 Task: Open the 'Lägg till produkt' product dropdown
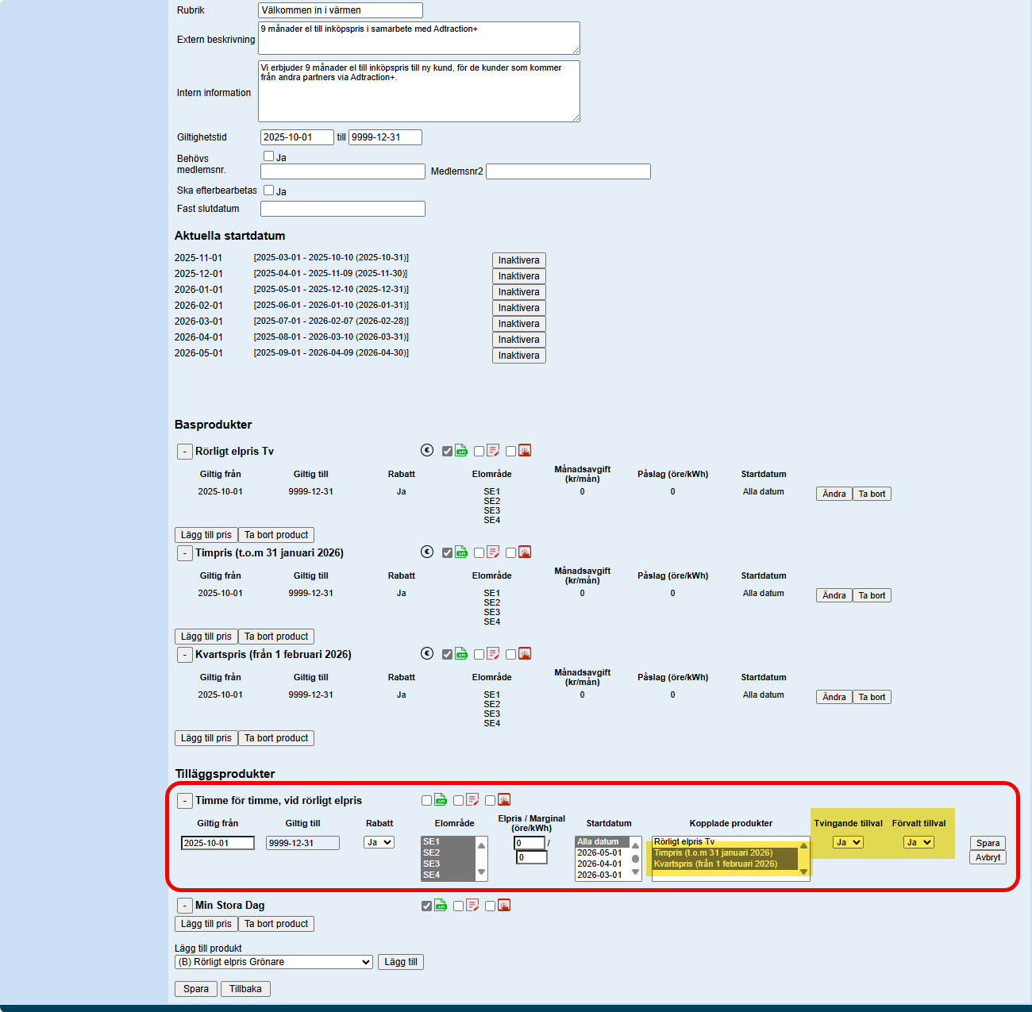pyautogui.click(x=274, y=962)
